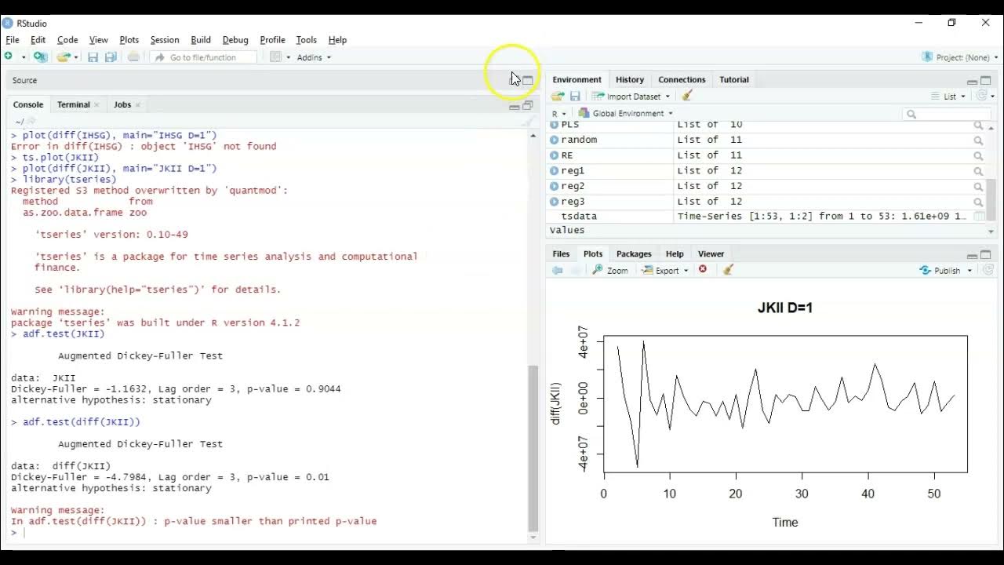This screenshot has width=1004, height=565.
Task: Expand the random list object
Action: [x=555, y=140]
